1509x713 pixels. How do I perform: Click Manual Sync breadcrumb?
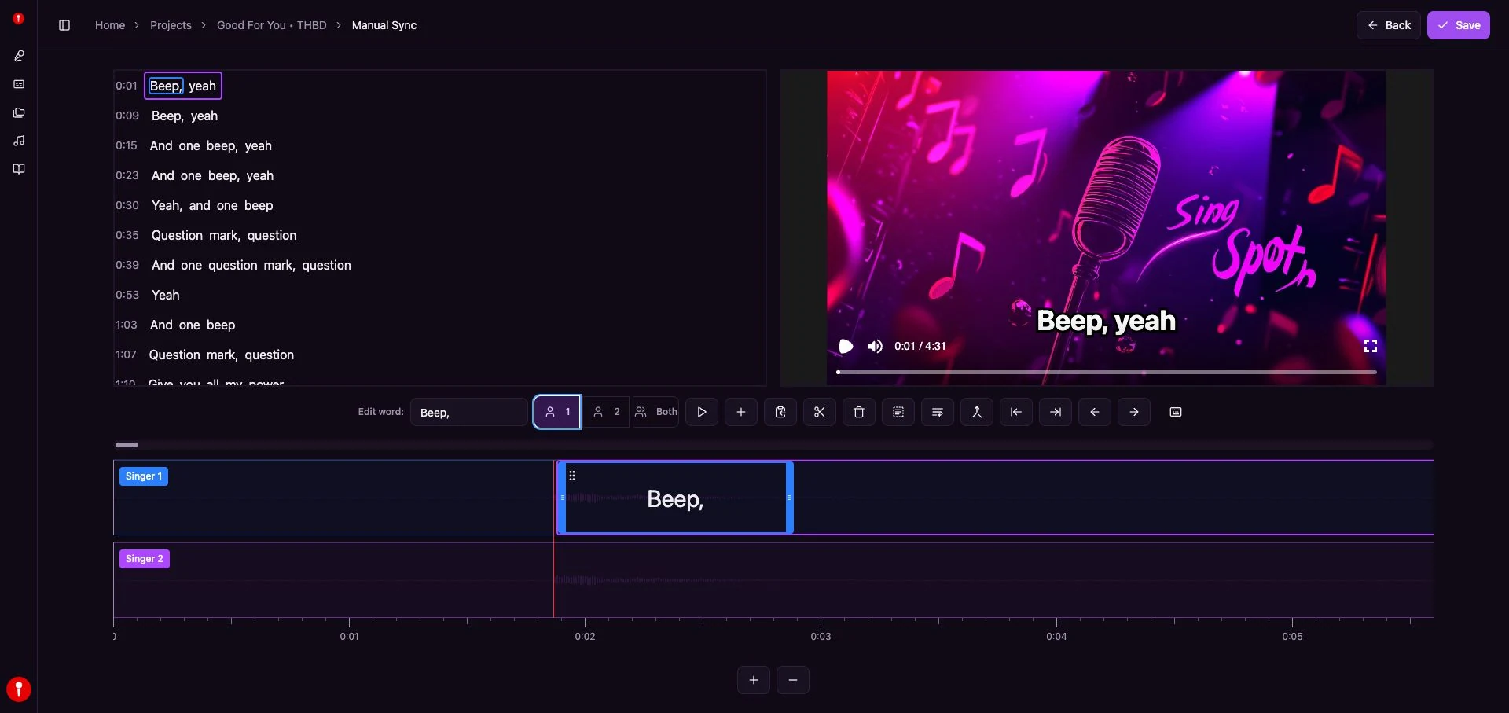point(384,25)
